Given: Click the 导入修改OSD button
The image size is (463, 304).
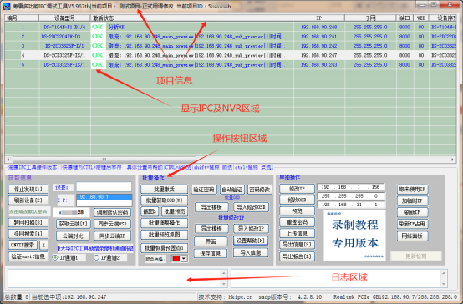Looking at the screenshot, I should (251, 207).
